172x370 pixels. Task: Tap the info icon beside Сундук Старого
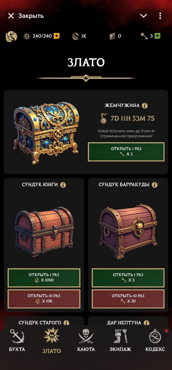click(x=66, y=323)
